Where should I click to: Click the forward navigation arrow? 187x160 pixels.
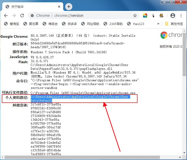click(14, 16)
